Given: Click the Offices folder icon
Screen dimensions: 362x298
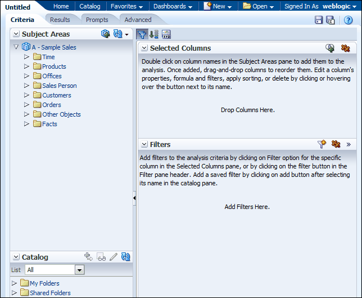Looking at the screenshot, I should click(37, 75).
